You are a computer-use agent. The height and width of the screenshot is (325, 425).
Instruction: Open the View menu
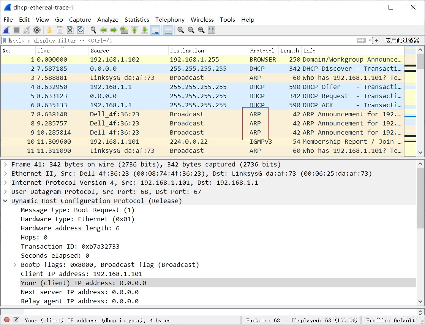42,19
